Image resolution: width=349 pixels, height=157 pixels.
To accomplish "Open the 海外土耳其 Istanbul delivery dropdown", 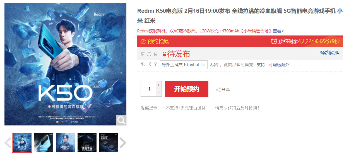I will 184,65.
